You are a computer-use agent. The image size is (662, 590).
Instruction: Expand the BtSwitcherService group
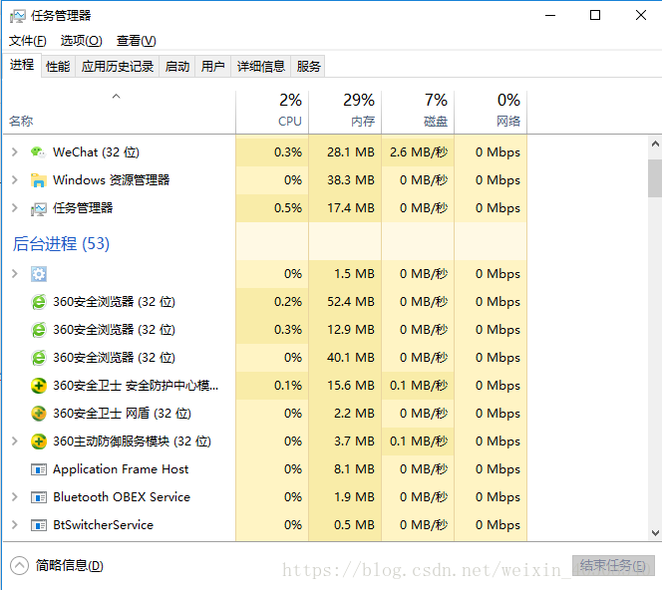point(15,525)
